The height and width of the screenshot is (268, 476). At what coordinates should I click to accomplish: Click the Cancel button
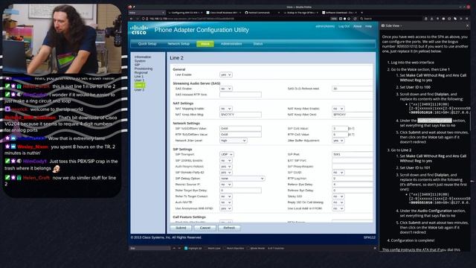(x=205, y=228)
